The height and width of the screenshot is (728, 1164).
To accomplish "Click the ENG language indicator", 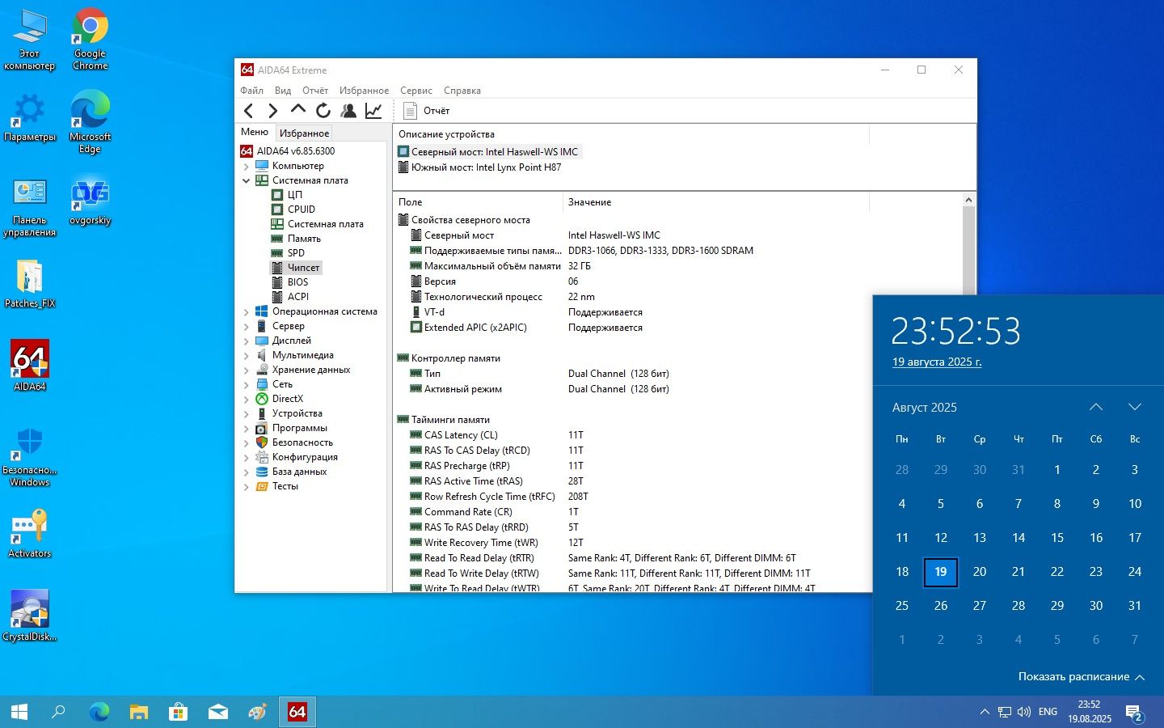I will [1048, 712].
